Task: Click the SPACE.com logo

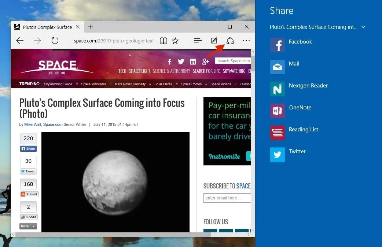Action: point(57,67)
